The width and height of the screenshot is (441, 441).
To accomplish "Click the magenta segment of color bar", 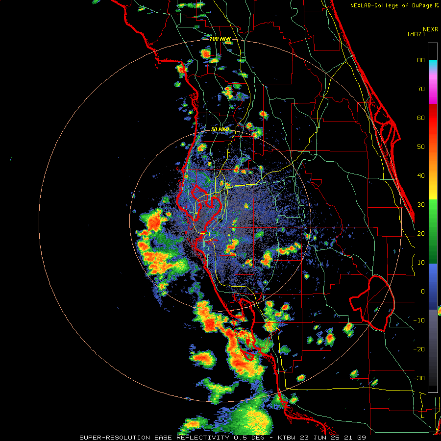I will pos(433,89).
